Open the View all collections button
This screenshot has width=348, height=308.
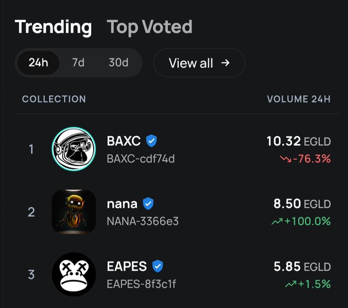(199, 63)
